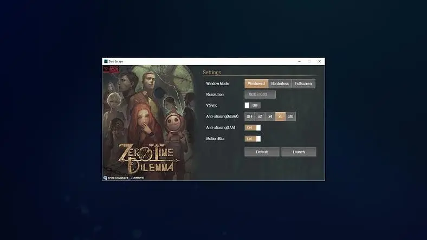Set MSAA anti-aliasing to x4

(270, 116)
